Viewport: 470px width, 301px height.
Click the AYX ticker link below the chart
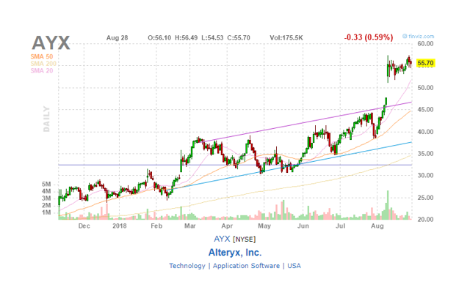(222, 239)
